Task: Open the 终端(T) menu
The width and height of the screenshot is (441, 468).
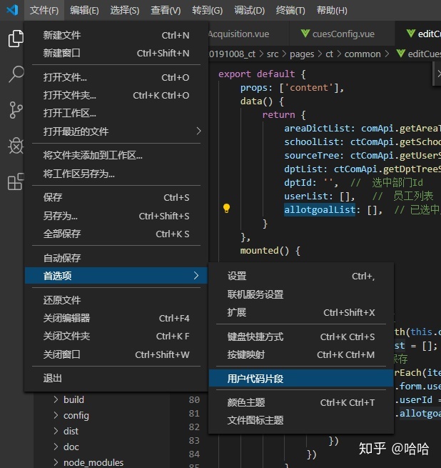Action: click(290, 11)
